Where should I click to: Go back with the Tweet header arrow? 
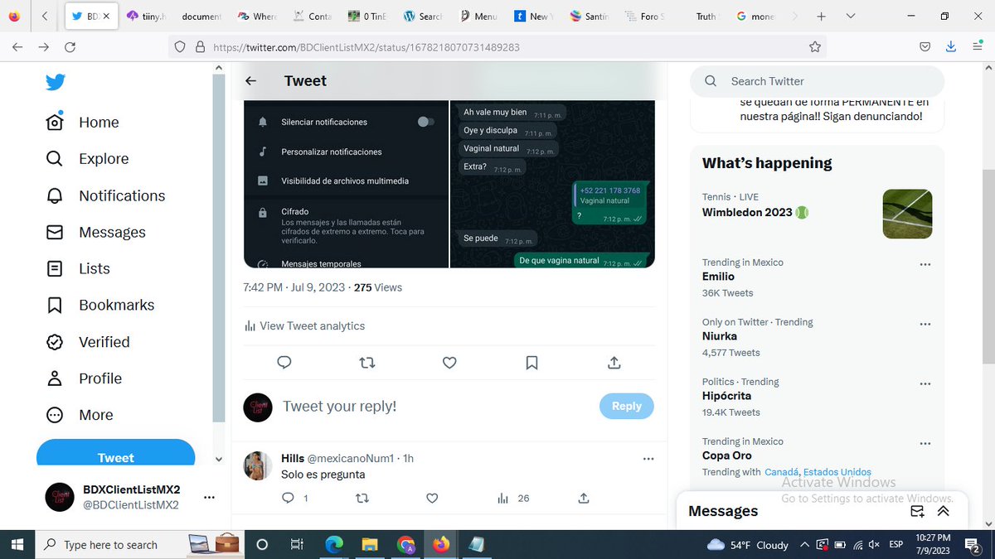(x=251, y=81)
